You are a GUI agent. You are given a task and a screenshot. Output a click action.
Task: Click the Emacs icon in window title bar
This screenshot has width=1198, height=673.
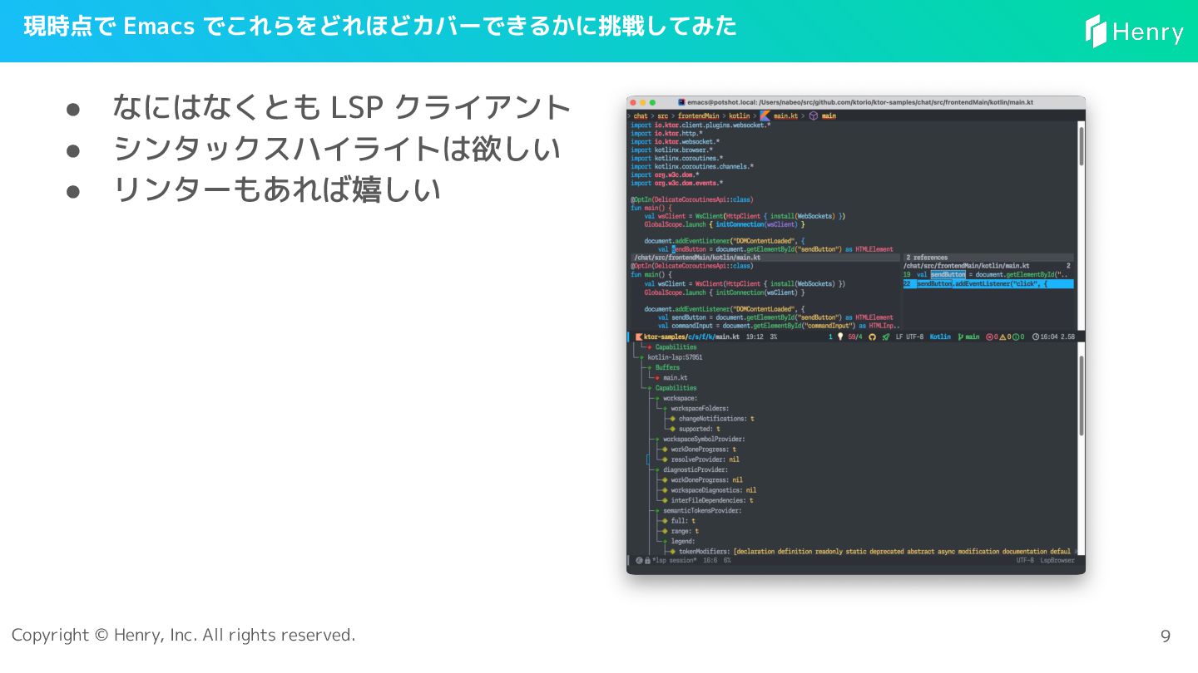681,102
